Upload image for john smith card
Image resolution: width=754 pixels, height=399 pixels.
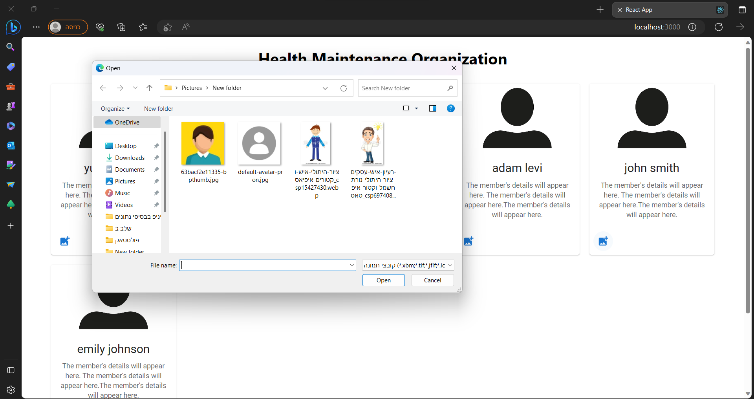pyautogui.click(x=603, y=241)
